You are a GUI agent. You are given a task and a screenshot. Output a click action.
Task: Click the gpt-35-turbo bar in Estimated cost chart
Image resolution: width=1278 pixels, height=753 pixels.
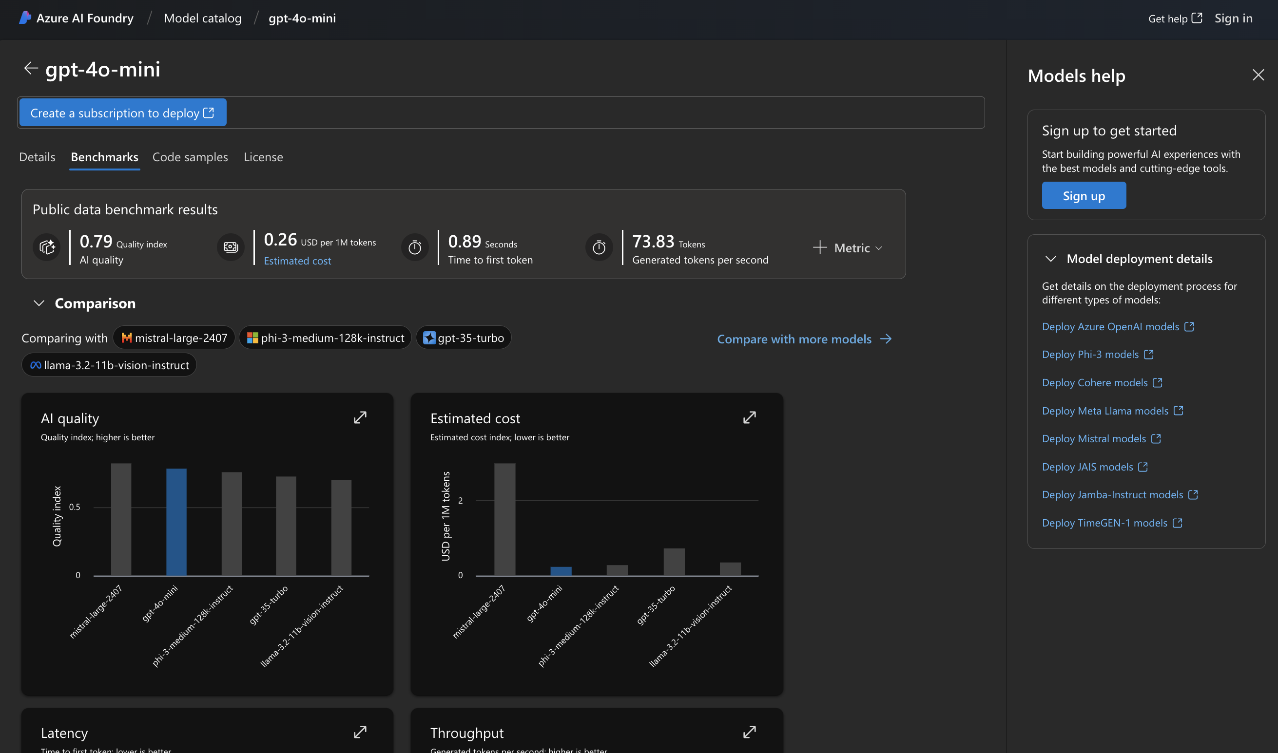click(674, 562)
